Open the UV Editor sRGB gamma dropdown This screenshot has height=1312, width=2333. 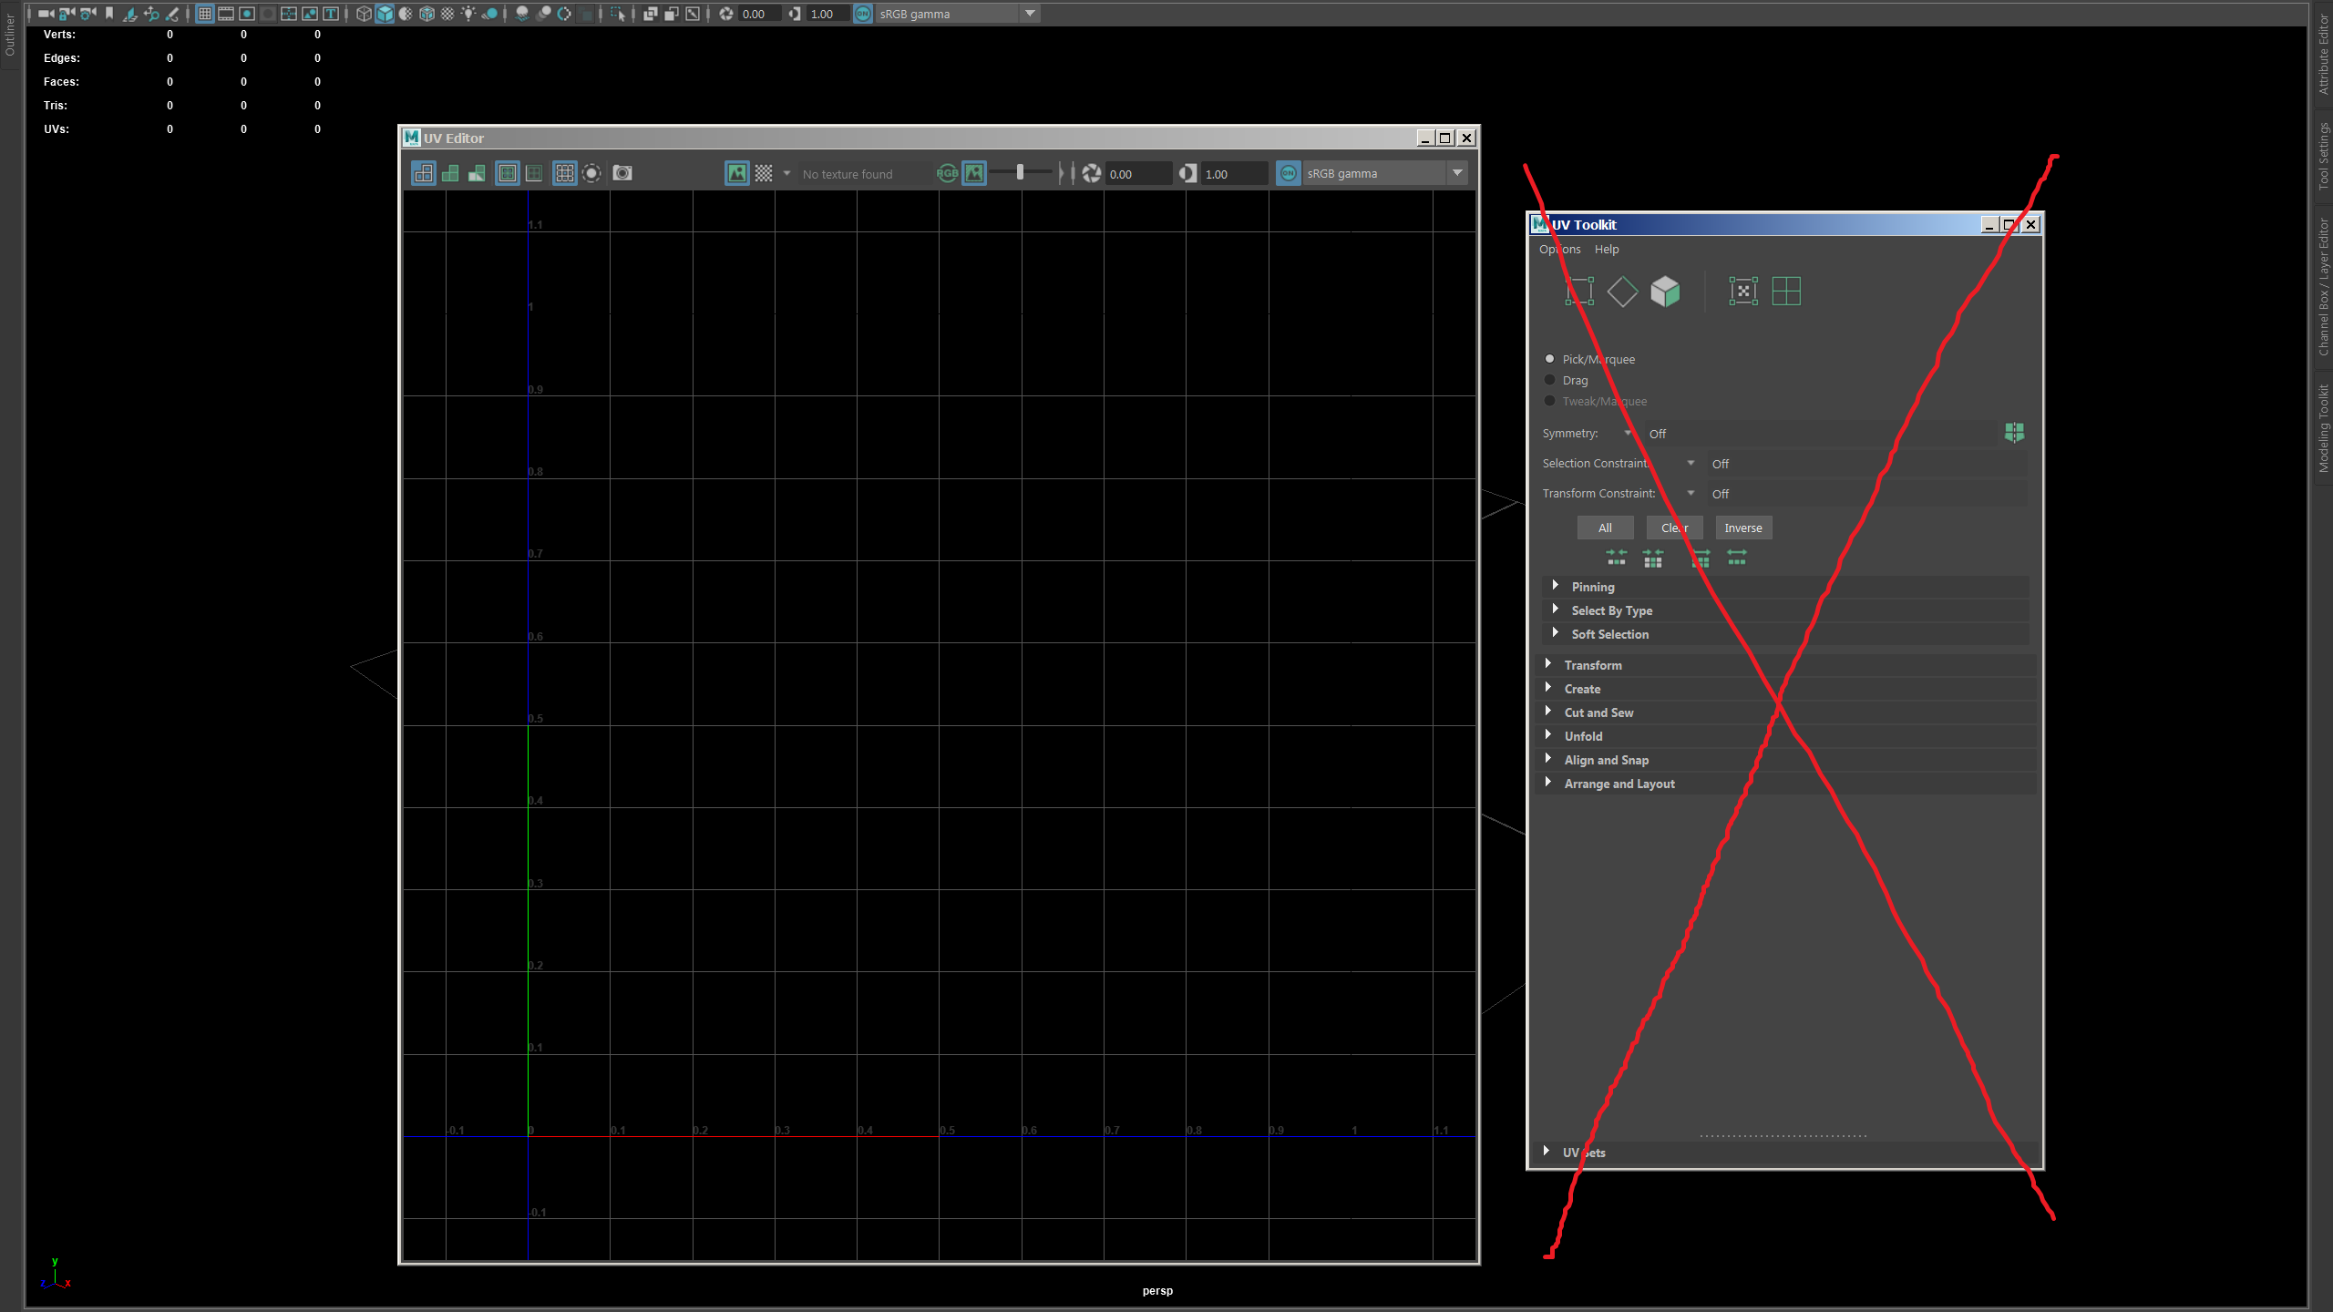click(x=1456, y=173)
